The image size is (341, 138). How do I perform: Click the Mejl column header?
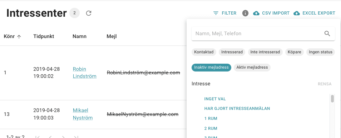pyautogui.click(x=112, y=37)
